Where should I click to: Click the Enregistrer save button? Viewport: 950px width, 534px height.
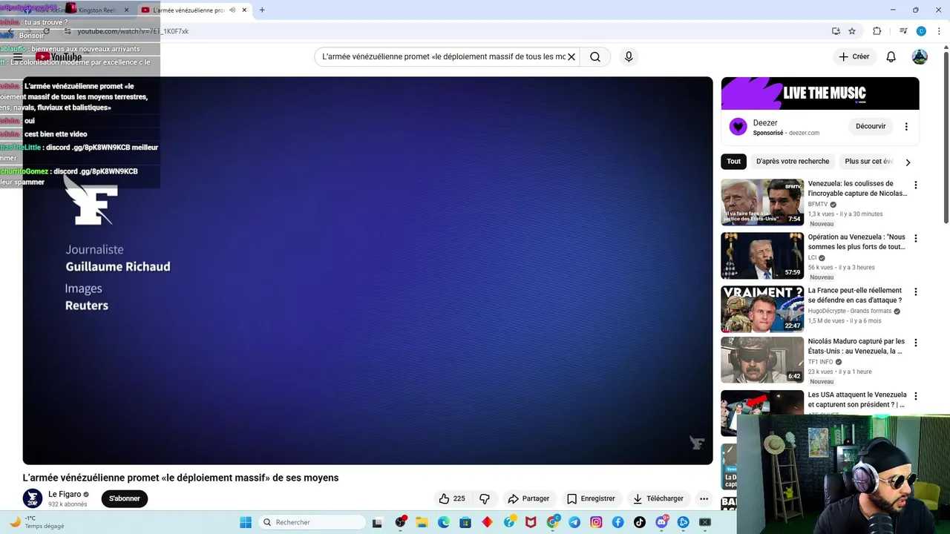[591, 498]
